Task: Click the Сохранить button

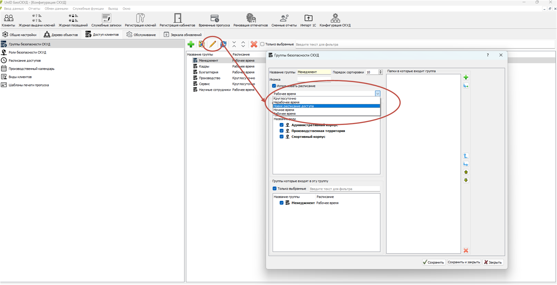Action: coord(434,262)
